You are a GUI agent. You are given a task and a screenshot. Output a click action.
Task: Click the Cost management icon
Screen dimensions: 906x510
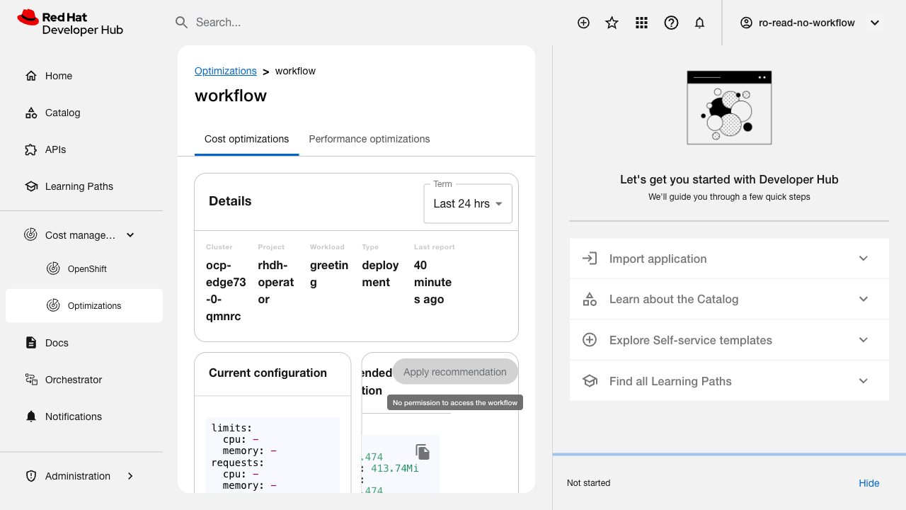(x=30, y=234)
